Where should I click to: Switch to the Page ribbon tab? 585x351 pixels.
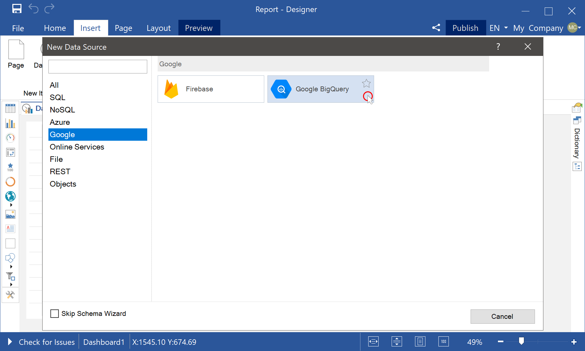click(123, 28)
